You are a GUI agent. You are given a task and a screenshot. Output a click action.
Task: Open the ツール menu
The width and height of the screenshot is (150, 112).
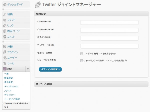point(11,63)
